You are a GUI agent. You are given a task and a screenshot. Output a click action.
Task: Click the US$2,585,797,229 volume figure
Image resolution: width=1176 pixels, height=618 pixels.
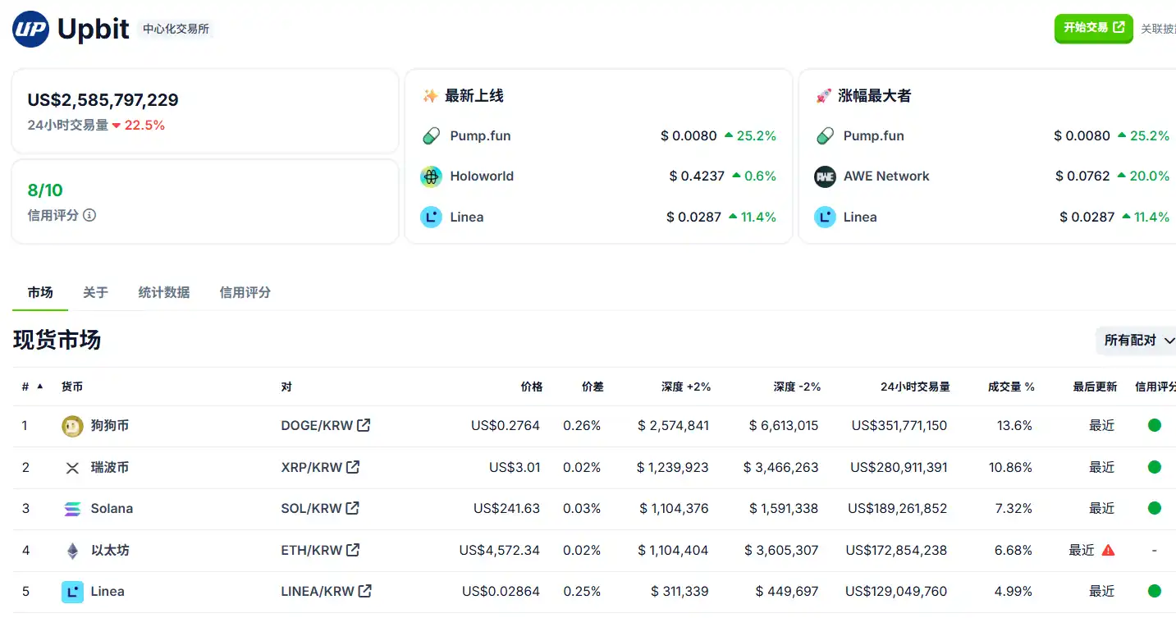tap(103, 100)
